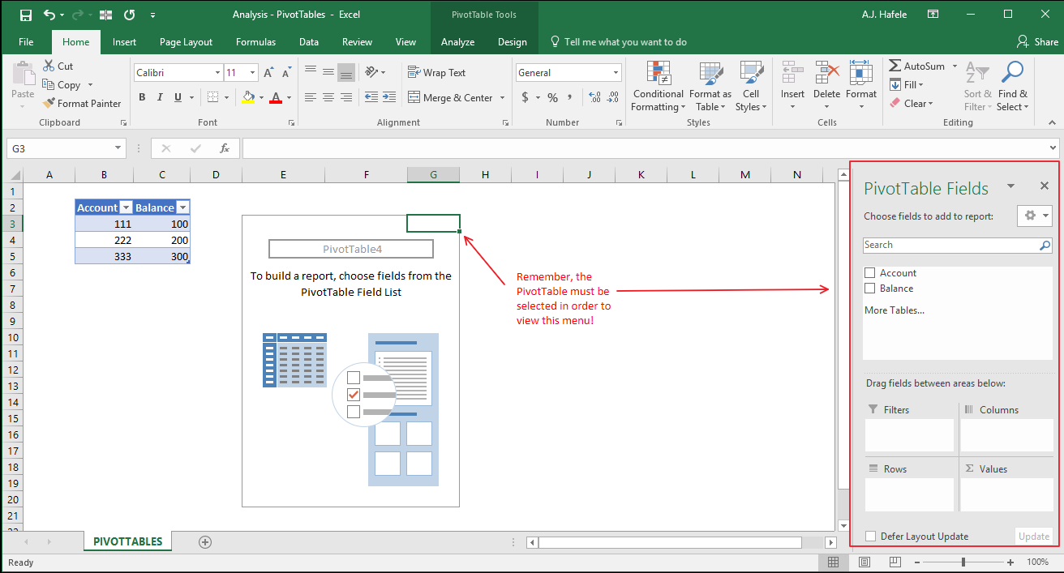Open Sort & Filter options
This screenshot has height=573, width=1064.
pyautogui.click(x=978, y=87)
